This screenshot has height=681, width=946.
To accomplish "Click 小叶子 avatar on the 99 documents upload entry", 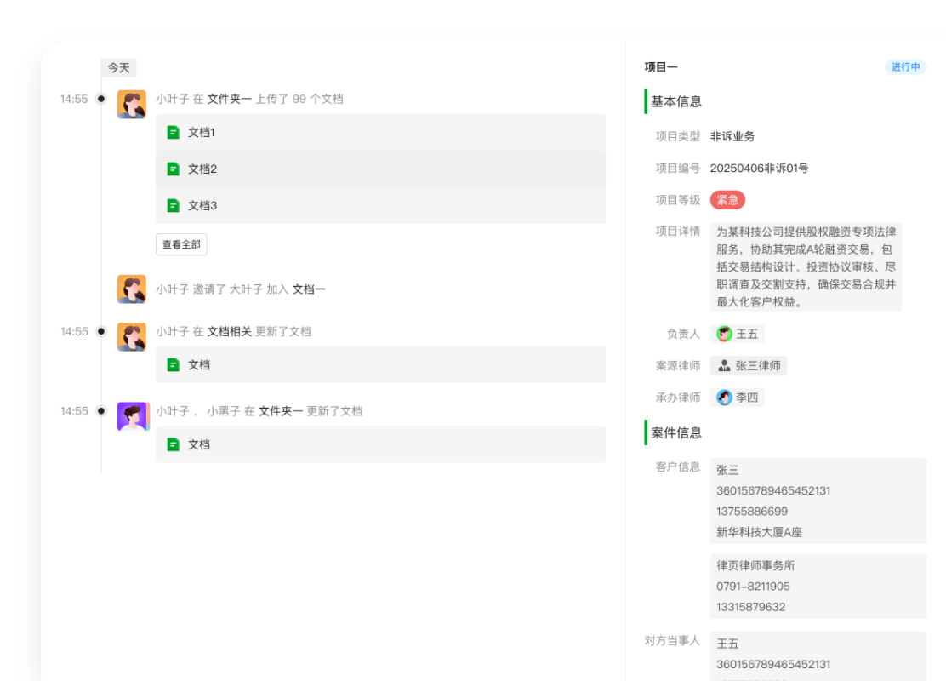I will pos(132,105).
